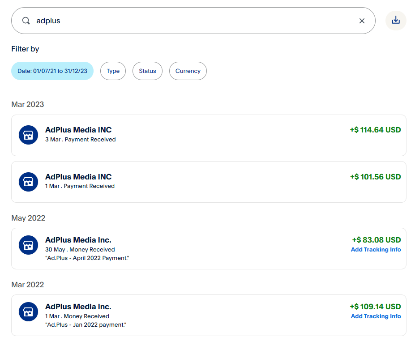Viewport: 415px width, 341px height.
Task: Click the "30 May . Money Received" line
Action: coord(80,249)
